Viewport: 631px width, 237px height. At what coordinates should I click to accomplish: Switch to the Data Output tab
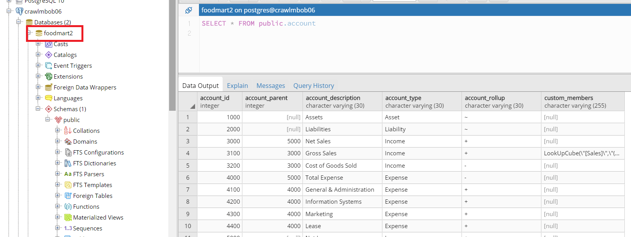pos(201,86)
